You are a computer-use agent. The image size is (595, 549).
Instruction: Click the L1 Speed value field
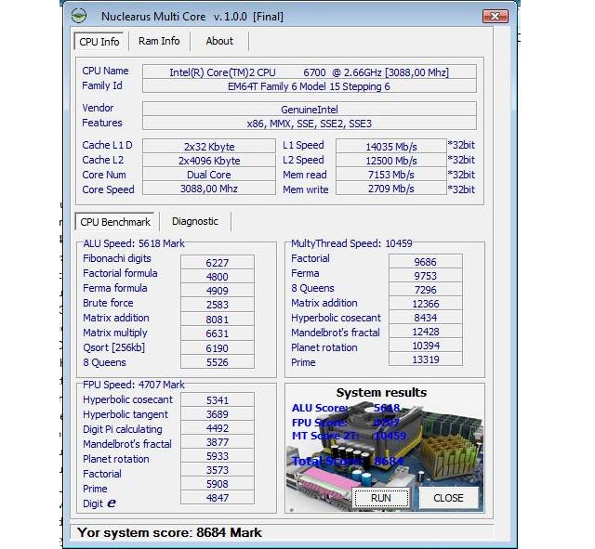pyautogui.click(x=390, y=146)
